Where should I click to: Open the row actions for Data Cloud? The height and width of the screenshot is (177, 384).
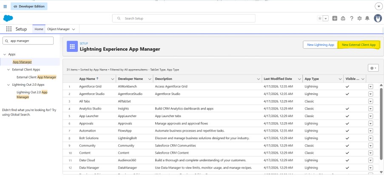point(370,160)
